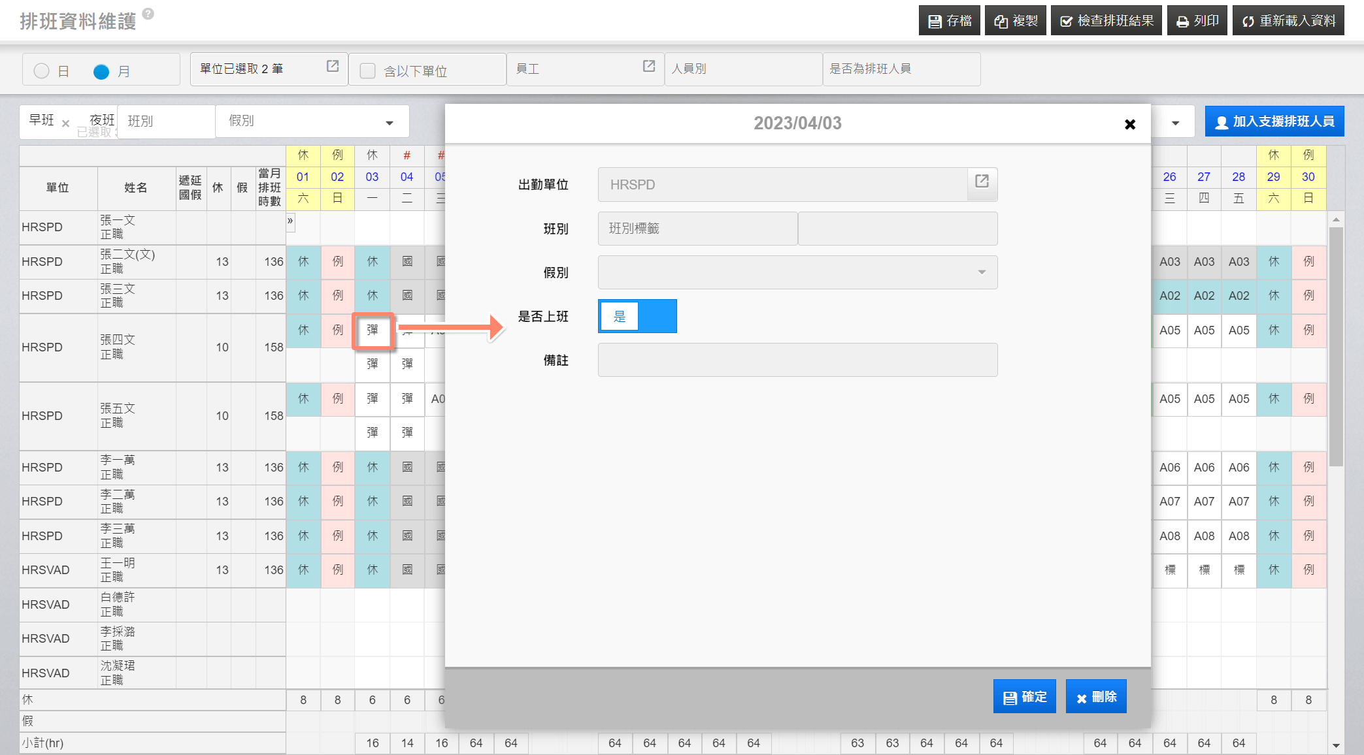
Task: Open dropdown beside 加入支援排班人員
Action: pos(1175,123)
